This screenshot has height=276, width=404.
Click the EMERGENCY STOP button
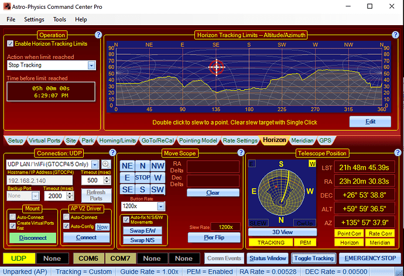(370, 258)
